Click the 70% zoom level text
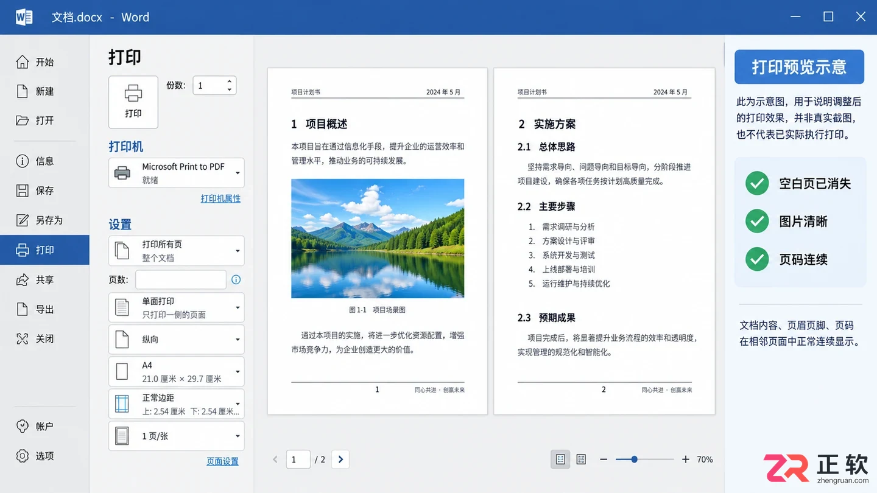 (x=705, y=460)
